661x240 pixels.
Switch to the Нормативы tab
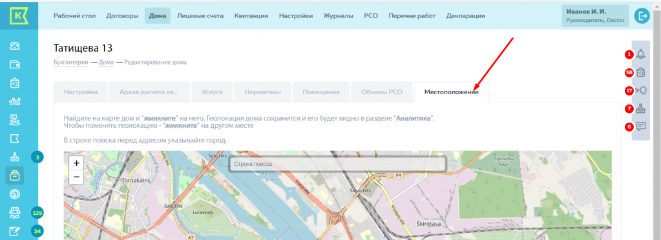(262, 92)
